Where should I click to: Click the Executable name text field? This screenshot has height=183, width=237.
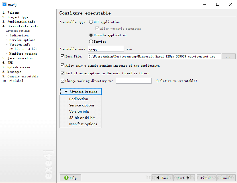point(106,49)
